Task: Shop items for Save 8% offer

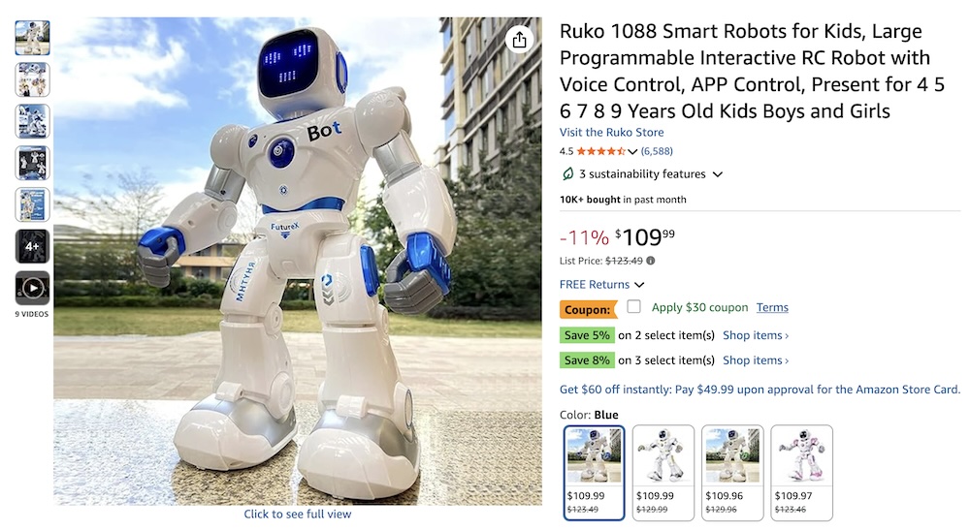Action: pos(756,360)
